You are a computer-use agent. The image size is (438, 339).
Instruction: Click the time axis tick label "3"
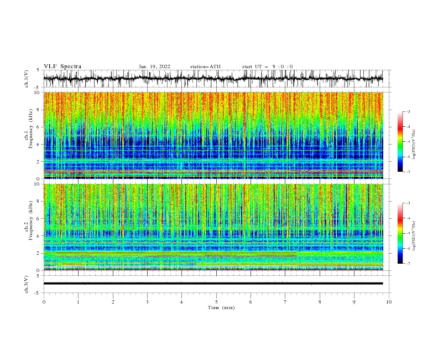click(147, 302)
